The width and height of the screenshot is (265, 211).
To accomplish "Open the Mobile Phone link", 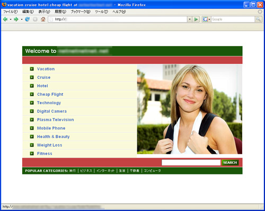I will (x=51, y=128).
